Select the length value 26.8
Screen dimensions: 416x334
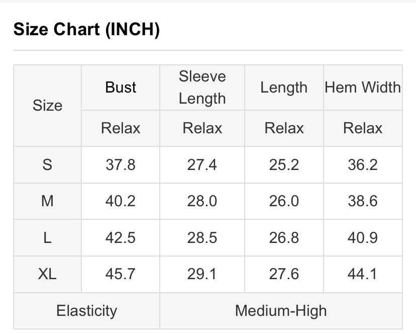click(284, 237)
